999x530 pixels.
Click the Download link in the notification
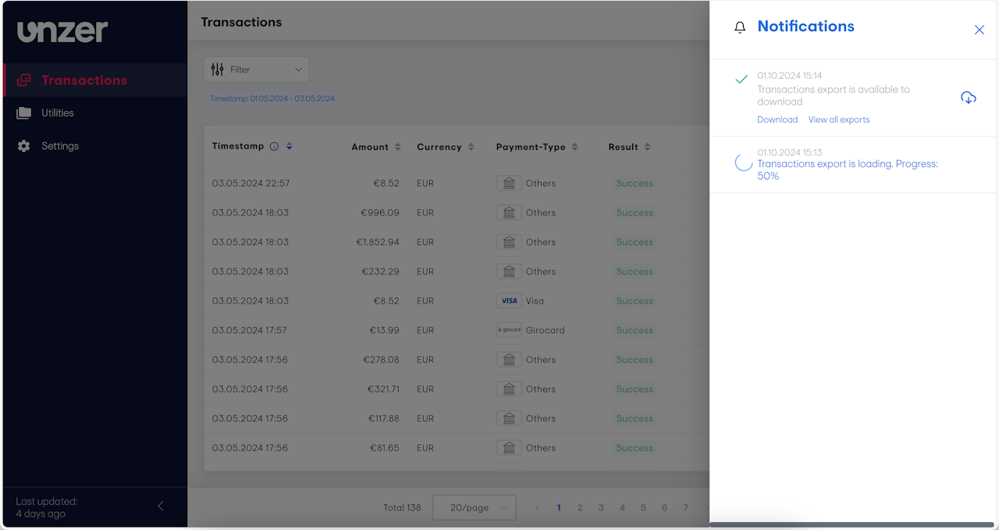click(x=777, y=119)
